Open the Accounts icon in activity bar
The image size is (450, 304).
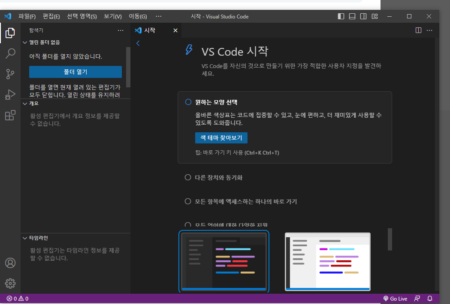(10, 263)
